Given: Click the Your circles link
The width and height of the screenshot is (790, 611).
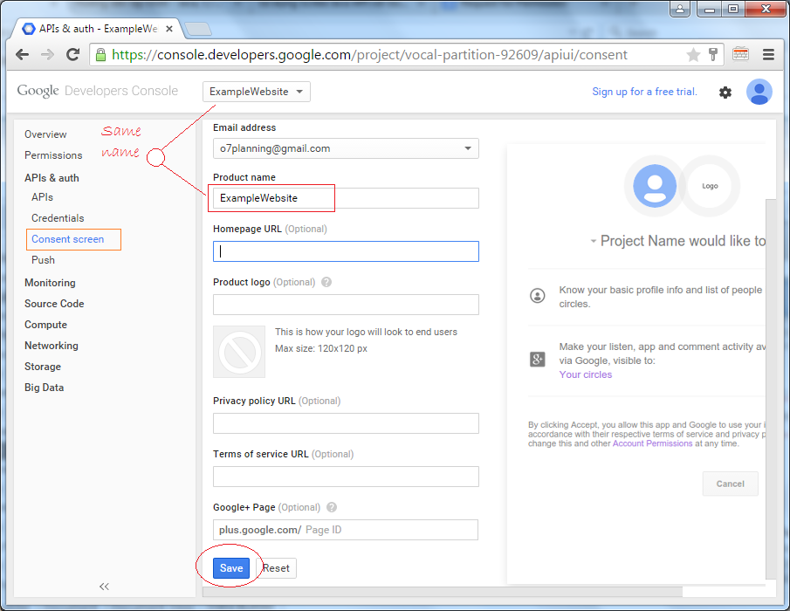Looking at the screenshot, I should (x=586, y=374).
